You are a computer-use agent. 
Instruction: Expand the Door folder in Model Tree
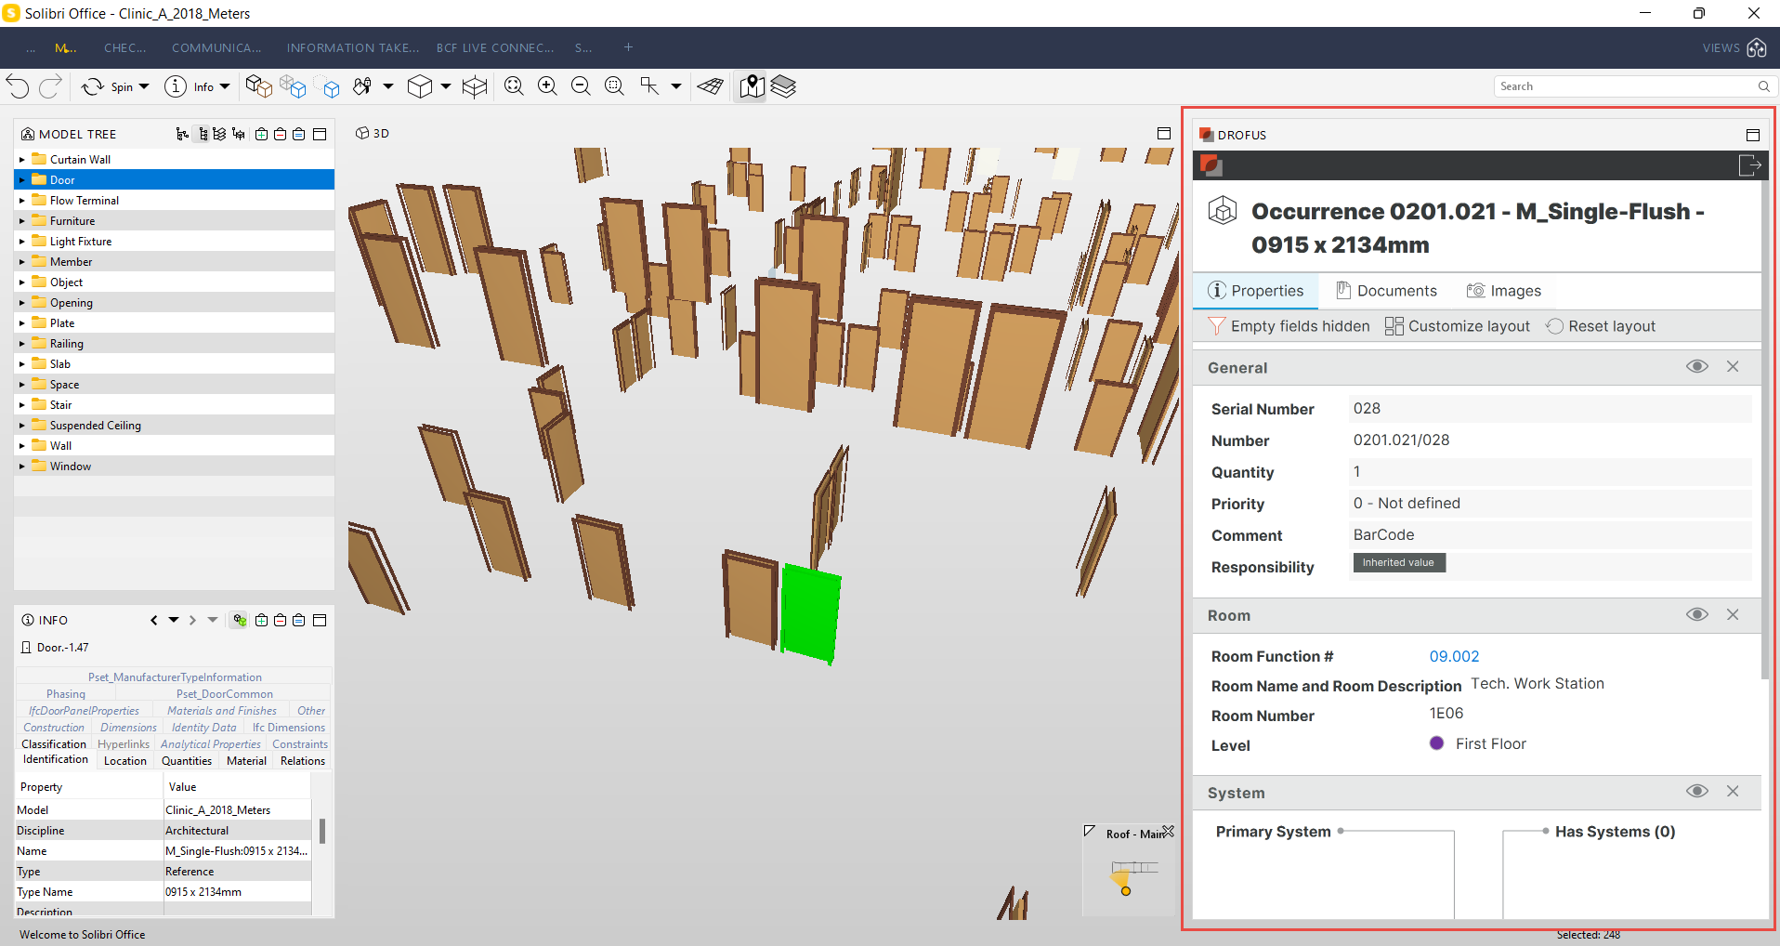(22, 179)
